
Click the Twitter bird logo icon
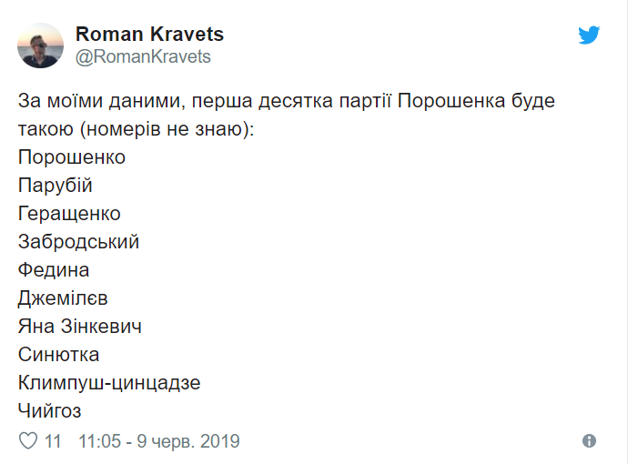[589, 35]
